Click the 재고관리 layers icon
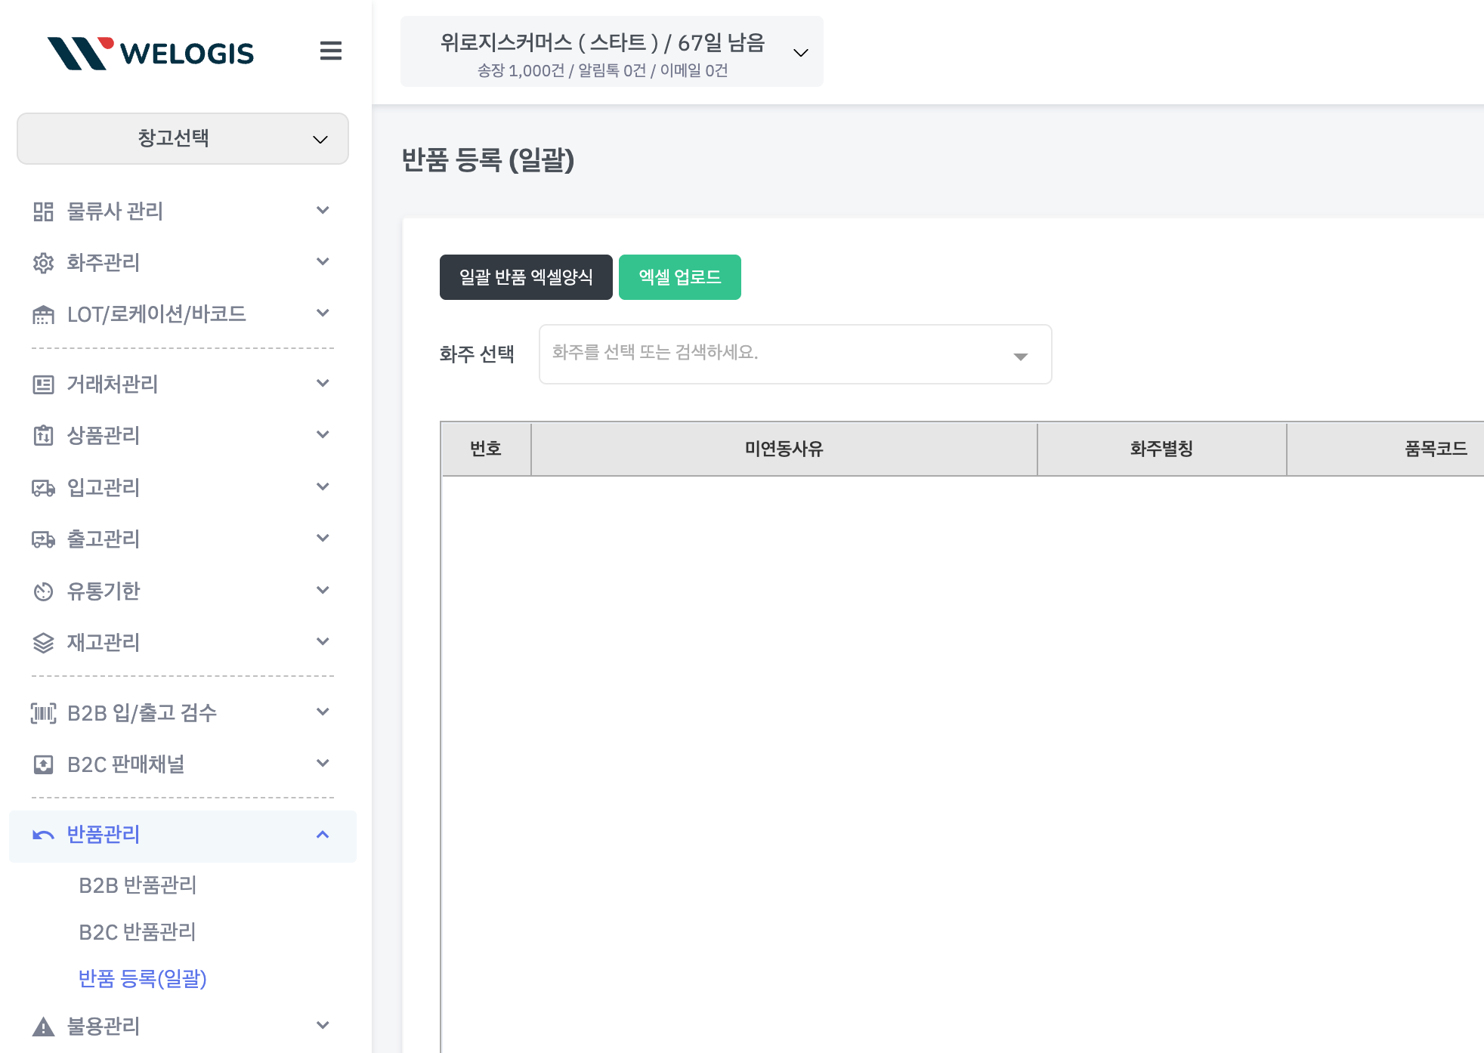Image resolution: width=1484 pixels, height=1053 pixels. (x=43, y=643)
